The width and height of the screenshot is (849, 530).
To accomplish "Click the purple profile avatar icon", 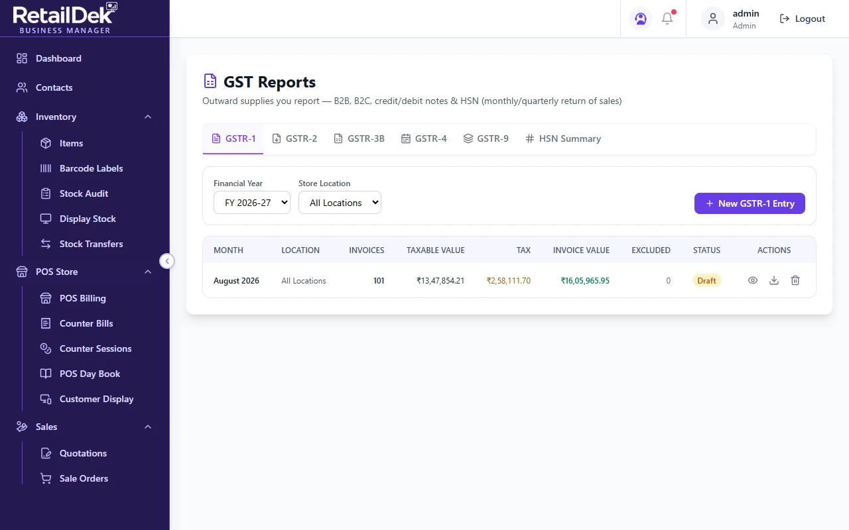I will point(641,19).
